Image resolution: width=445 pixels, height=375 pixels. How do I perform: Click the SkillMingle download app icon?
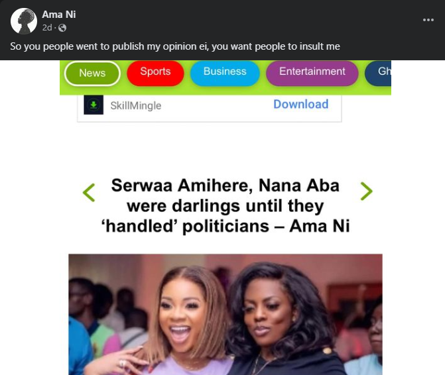point(94,105)
